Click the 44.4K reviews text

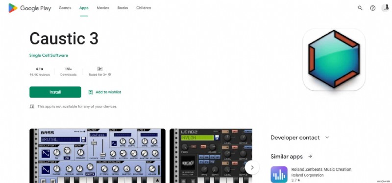pos(40,75)
